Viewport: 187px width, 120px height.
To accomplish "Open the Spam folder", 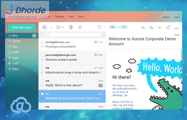I will click(x=22, y=58).
